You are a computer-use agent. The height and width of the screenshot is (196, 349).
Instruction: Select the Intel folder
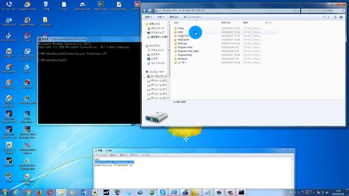click(180, 32)
